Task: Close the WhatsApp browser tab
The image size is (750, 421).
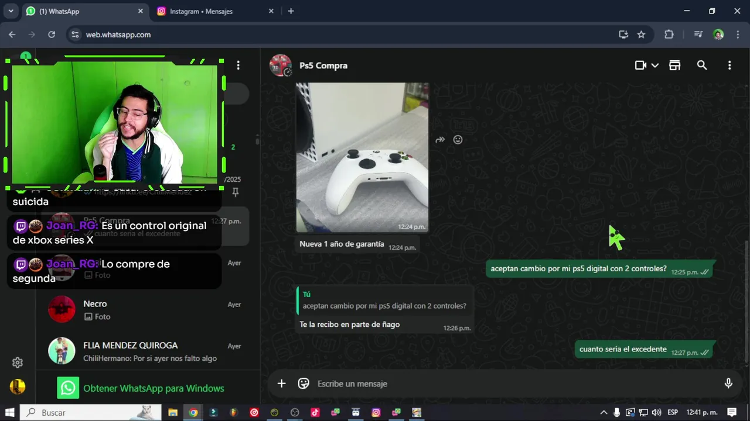Action: (x=140, y=11)
